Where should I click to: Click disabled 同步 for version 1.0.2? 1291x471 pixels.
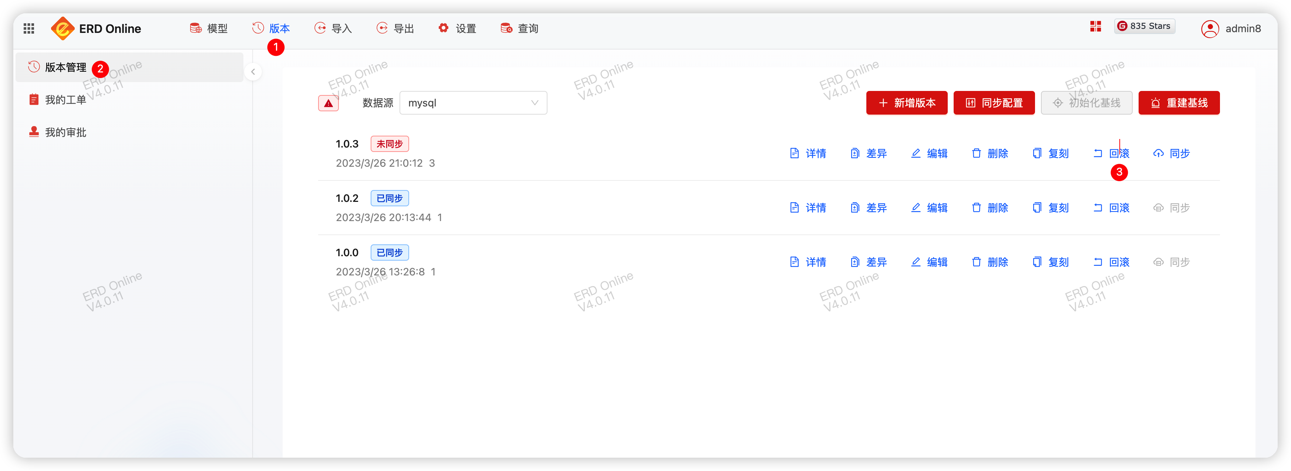pyautogui.click(x=1172, y=207)
